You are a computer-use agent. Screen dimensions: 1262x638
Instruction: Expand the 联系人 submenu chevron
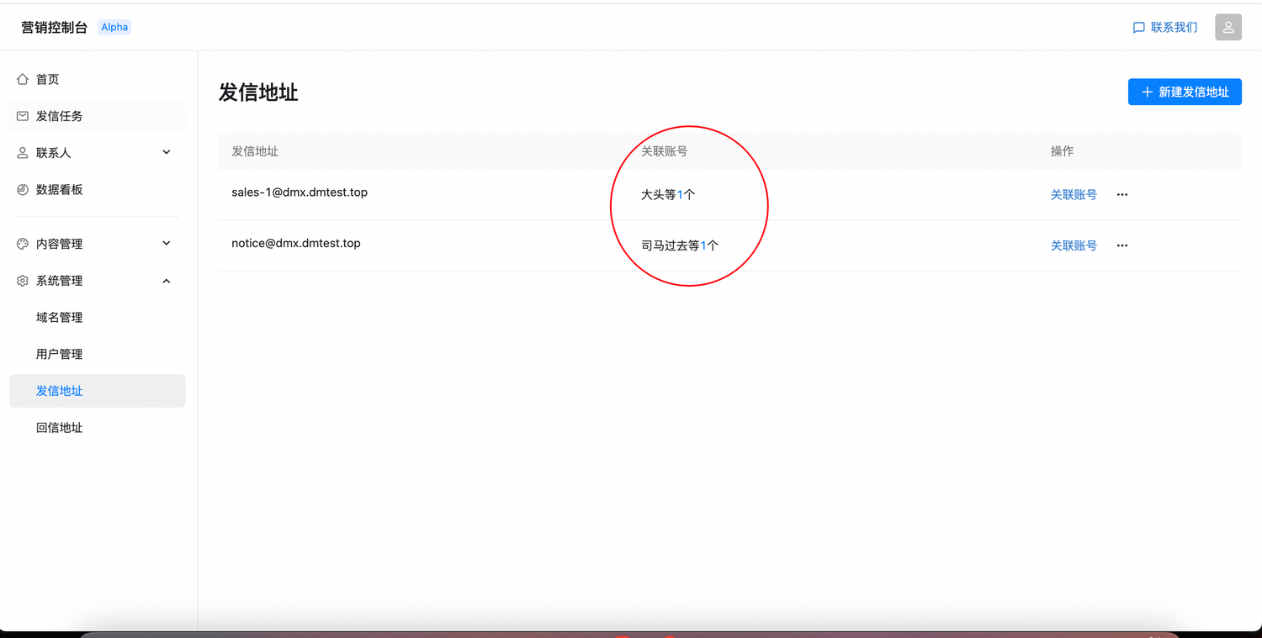pos(167,152)
